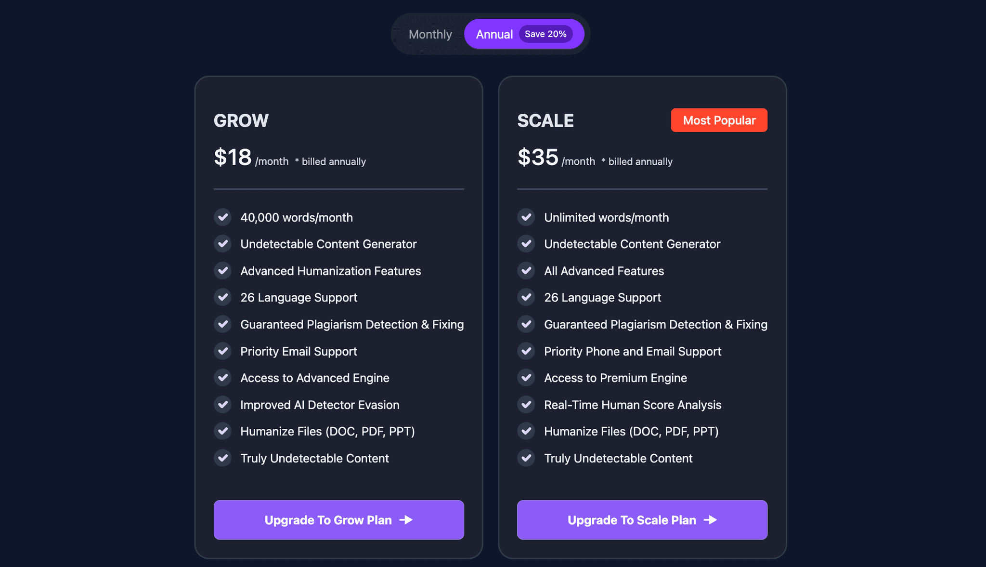Switch billing to Monthly

point(430,34)
